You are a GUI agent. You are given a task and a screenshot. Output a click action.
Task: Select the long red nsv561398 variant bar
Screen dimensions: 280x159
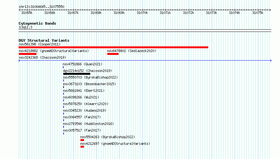tap(113, 47)
